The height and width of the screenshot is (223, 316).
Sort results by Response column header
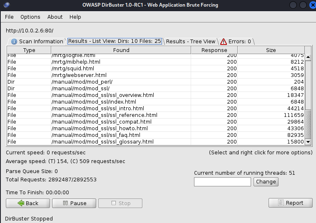tap(214, 50)
